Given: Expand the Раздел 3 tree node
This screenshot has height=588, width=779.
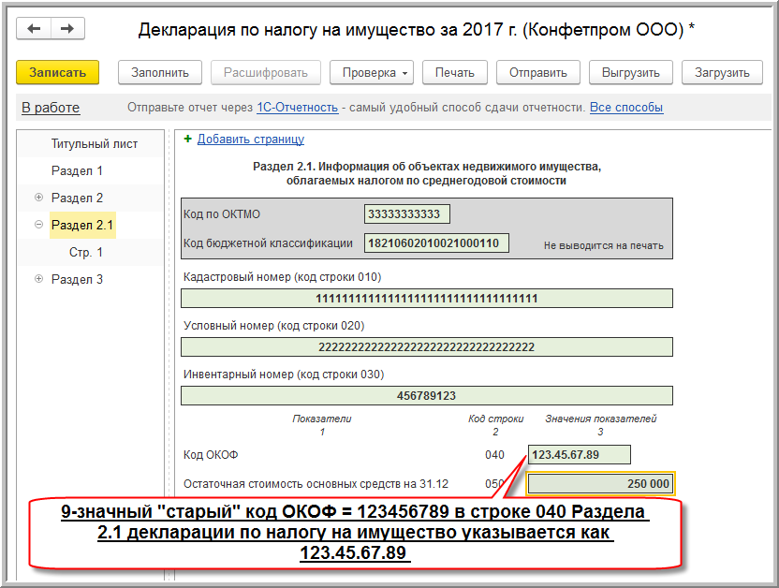Looking at the screenshot, I should [x=38, y=279].
